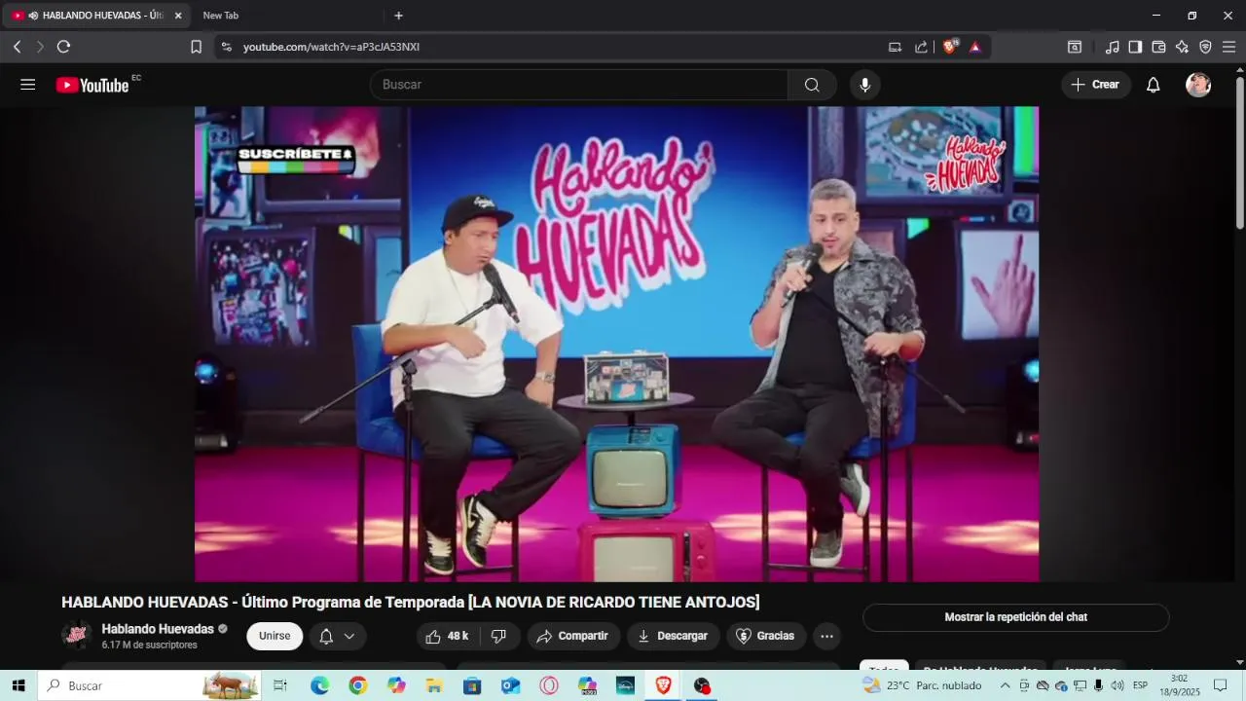This screenshot has width=1246, height=701.
Task: Expand the subscription notification bell dropdown
Action: [338, 636]
